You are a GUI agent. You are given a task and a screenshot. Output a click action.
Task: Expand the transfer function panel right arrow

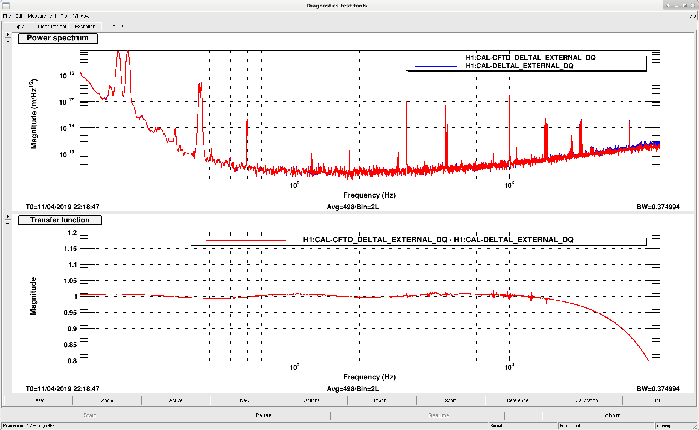point(8,216)
